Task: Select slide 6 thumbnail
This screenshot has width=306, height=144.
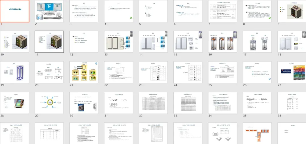Action: pos(188,11)
